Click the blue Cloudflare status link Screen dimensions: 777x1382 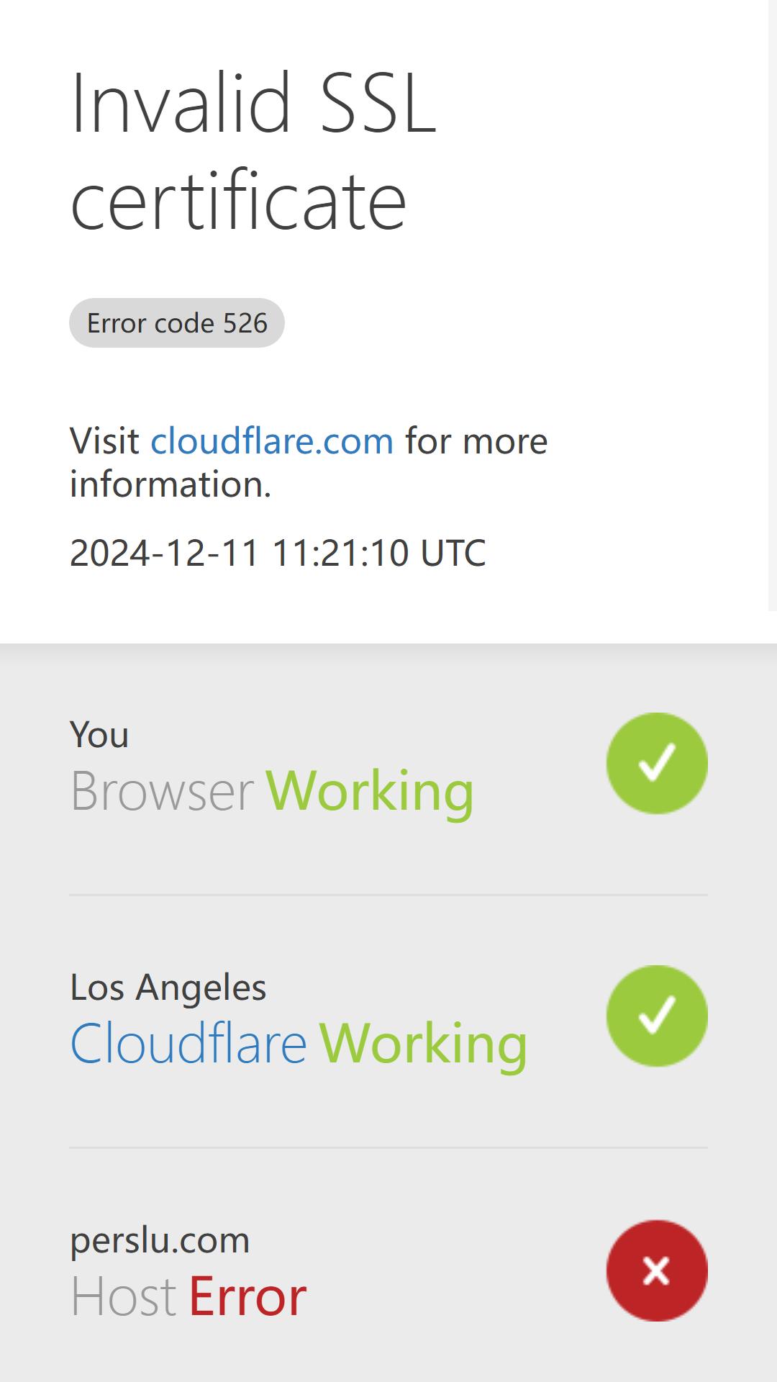[188, 1043]
